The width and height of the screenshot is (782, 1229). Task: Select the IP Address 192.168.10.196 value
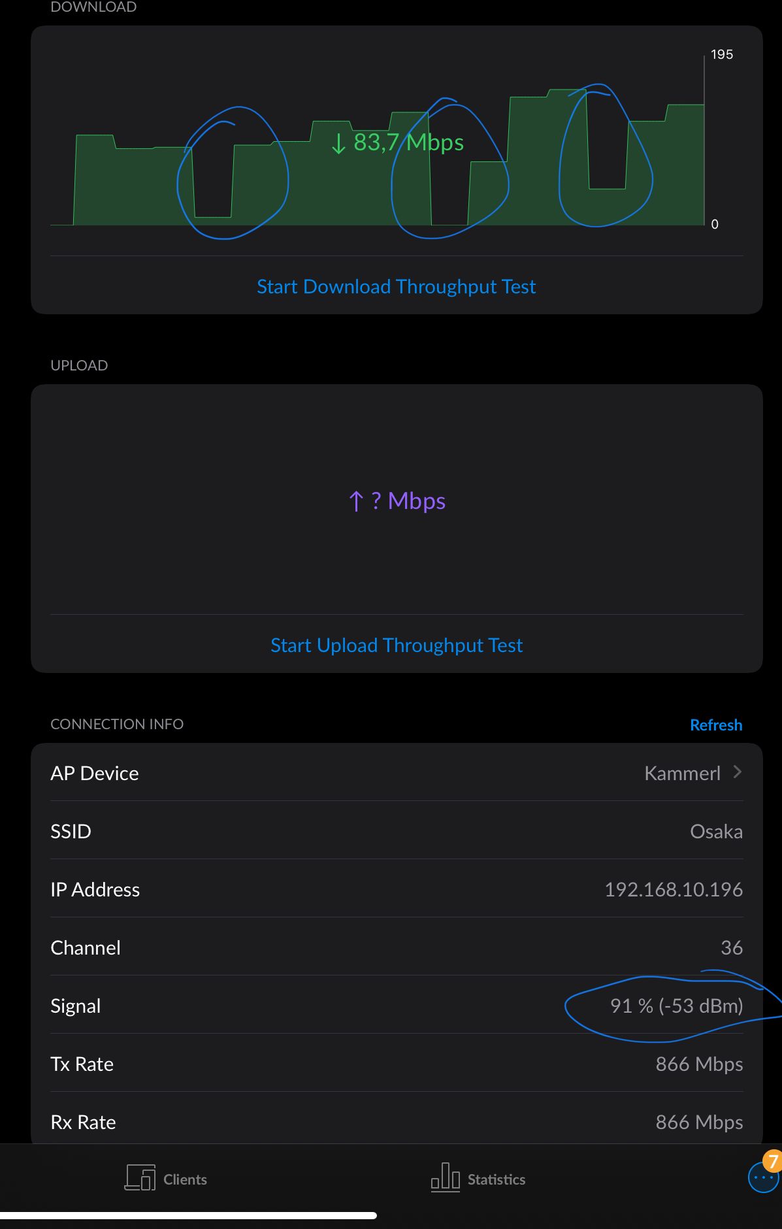click(x=674, y=889)
